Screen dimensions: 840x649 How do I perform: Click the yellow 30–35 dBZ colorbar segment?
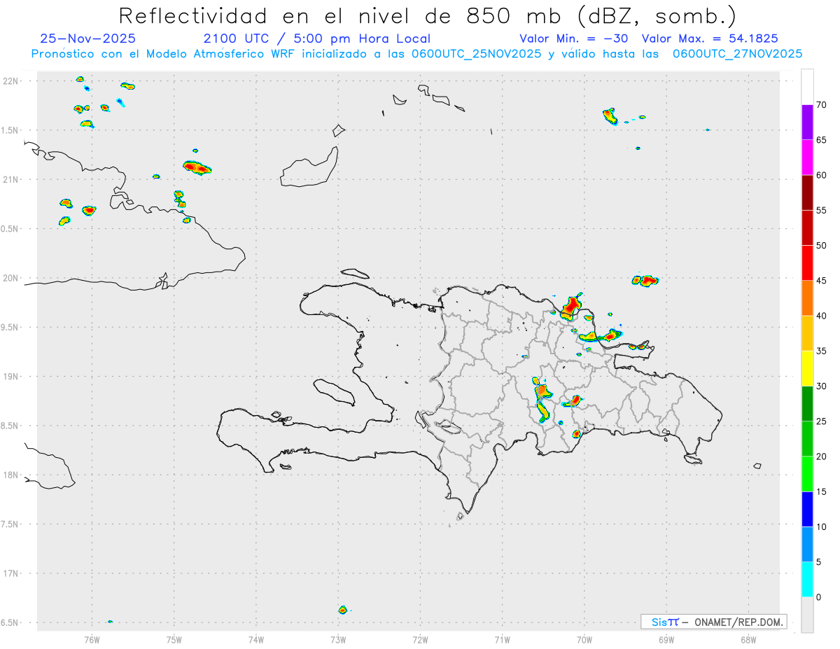click(807, 368)
